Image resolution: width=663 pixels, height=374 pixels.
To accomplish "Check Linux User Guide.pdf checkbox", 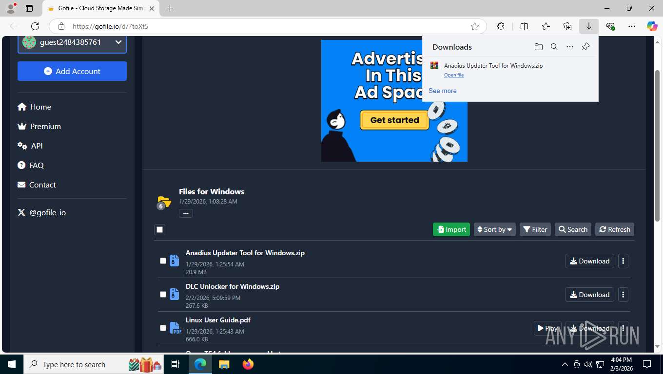I will [x=163, y=328].
